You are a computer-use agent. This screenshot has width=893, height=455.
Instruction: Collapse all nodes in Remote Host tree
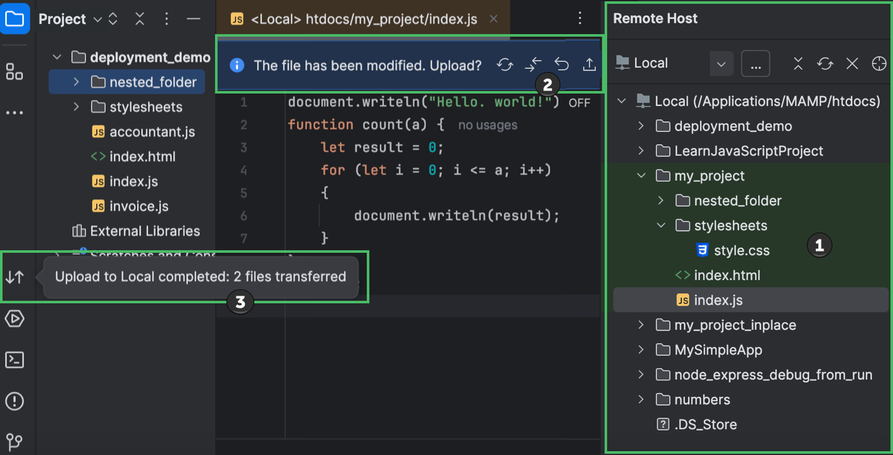(798, 63)
